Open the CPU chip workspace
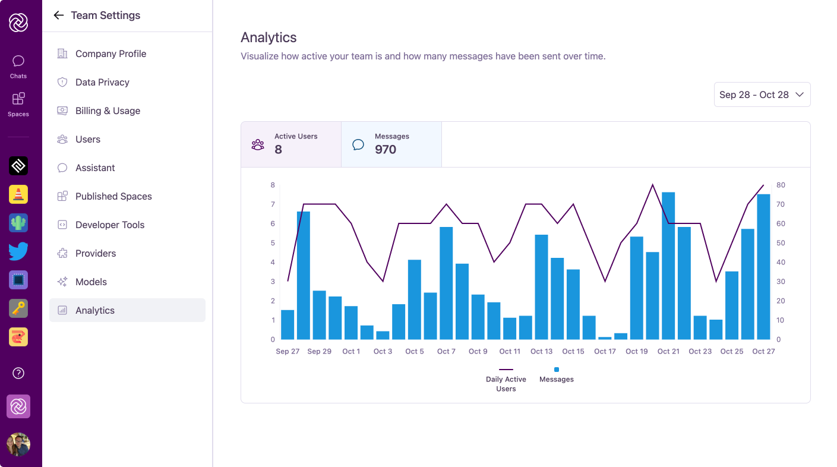The height and width of the screenshot is (467, 837). [x=18, y=280]
